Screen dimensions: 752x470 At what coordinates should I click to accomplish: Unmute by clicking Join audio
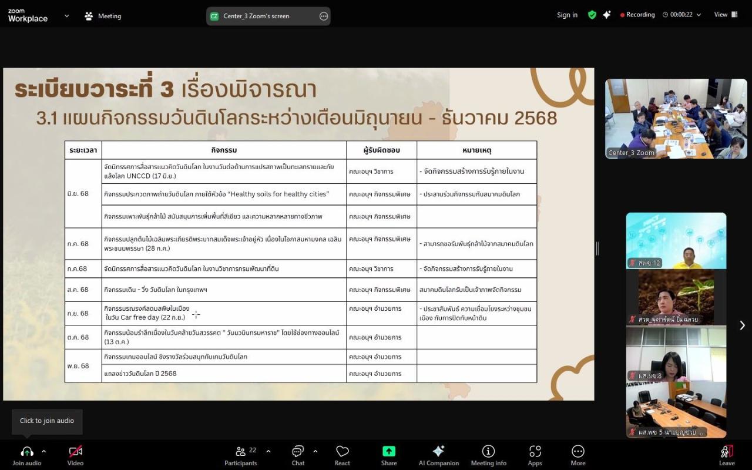point(26,452)
